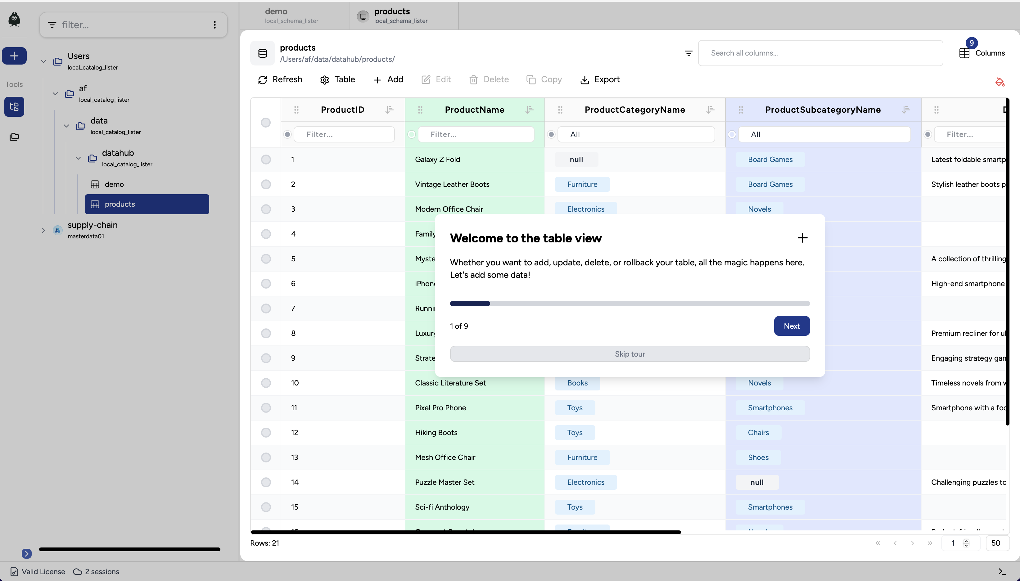Expand the supply-chain connection
This screenshot has height=581, width=1020.
click(43, 230)
